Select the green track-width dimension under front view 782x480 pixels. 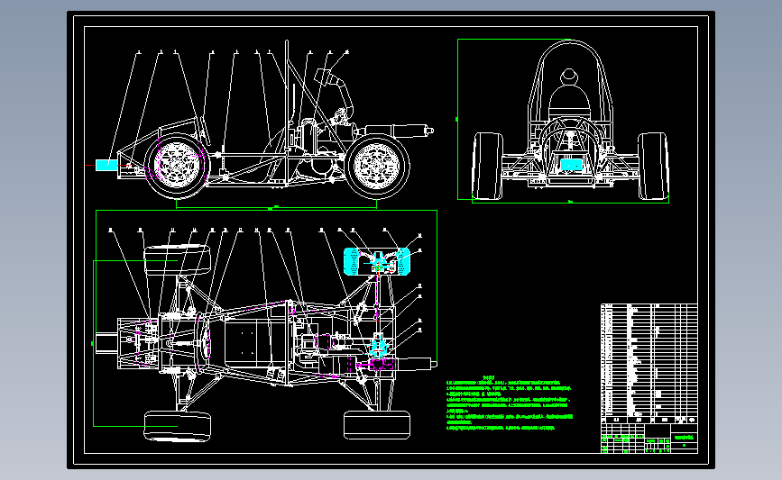pos(571,201)
